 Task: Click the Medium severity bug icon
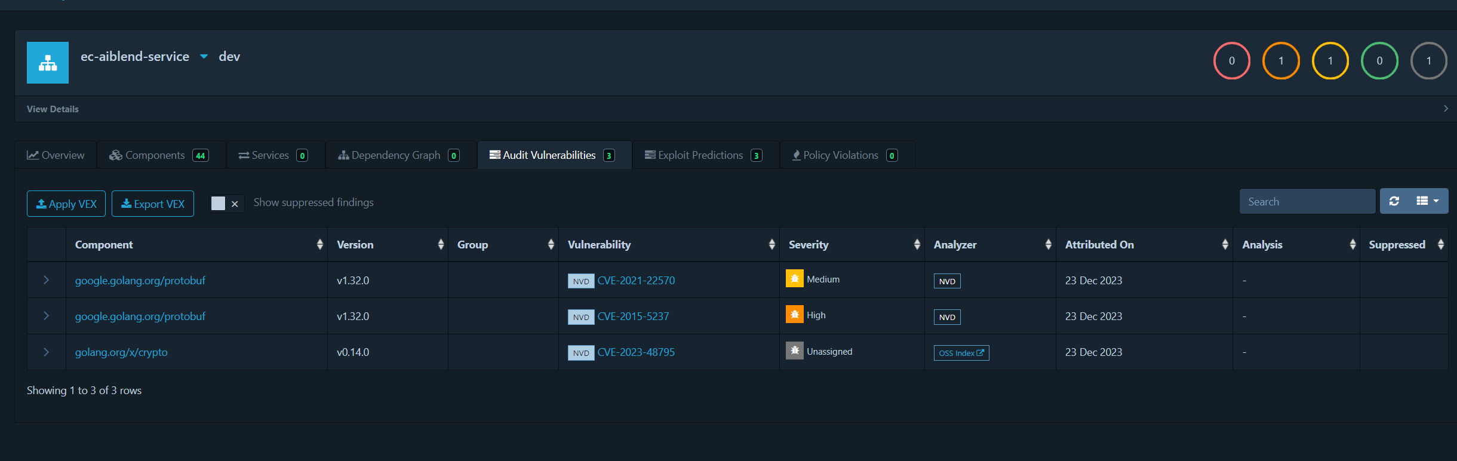(x=795, y=279)
